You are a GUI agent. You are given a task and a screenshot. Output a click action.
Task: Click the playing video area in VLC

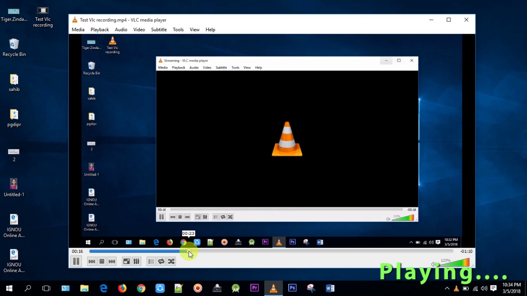pos(272,140)
